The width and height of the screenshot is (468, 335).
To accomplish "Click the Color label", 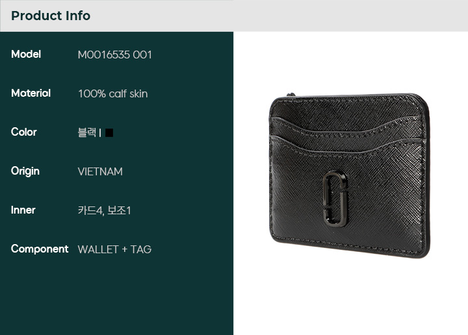I will coord(24,132).
